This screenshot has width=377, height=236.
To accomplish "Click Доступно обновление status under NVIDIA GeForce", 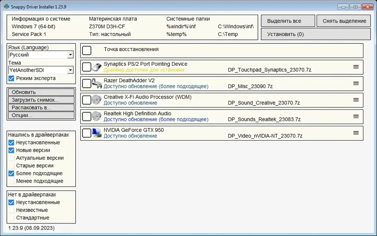I will pyautogui.click(x=130, y=136).
